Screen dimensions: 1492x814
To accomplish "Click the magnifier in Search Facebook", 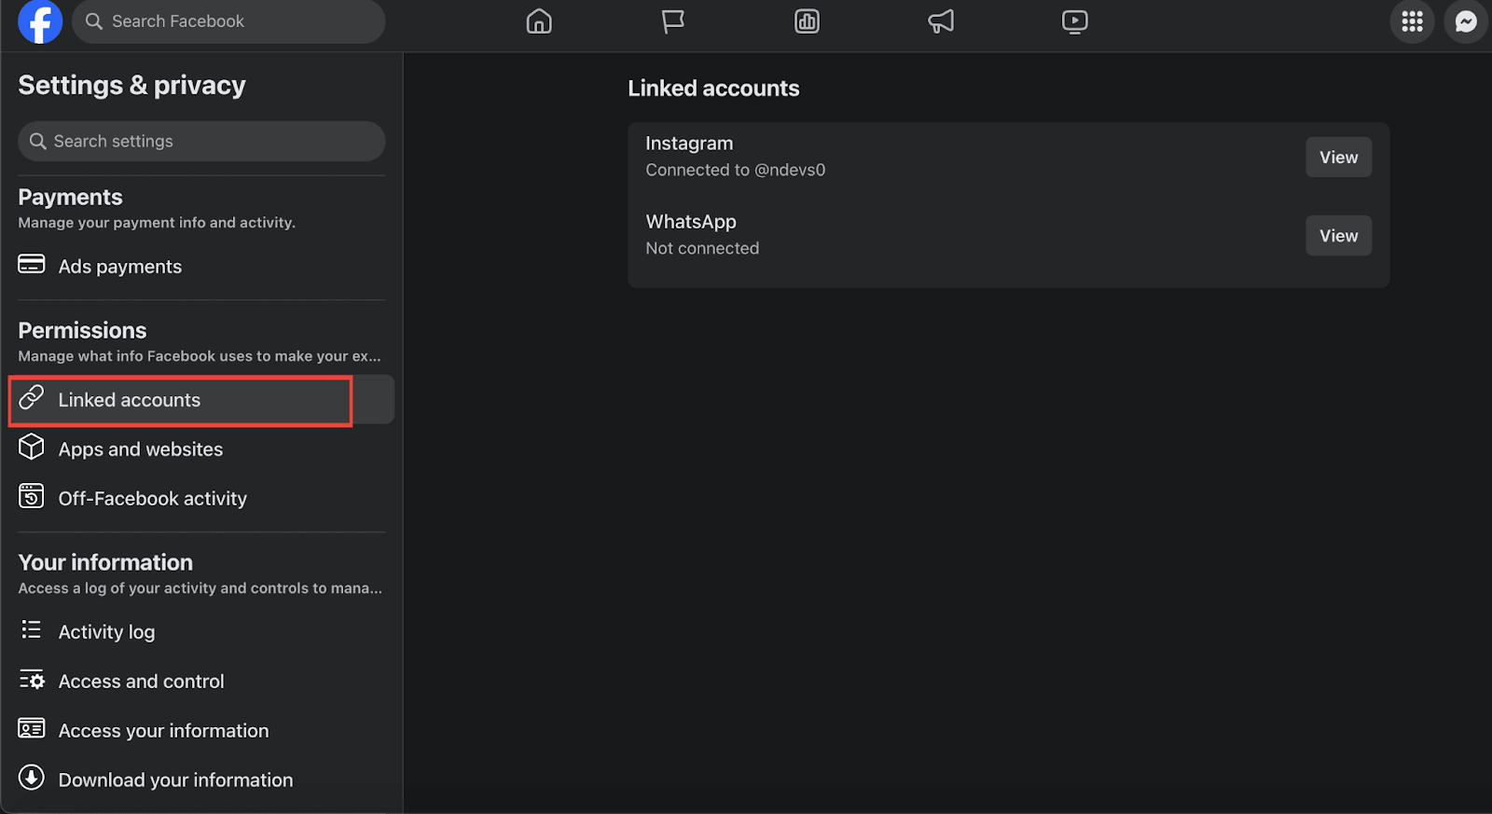I will click(94, 21).
